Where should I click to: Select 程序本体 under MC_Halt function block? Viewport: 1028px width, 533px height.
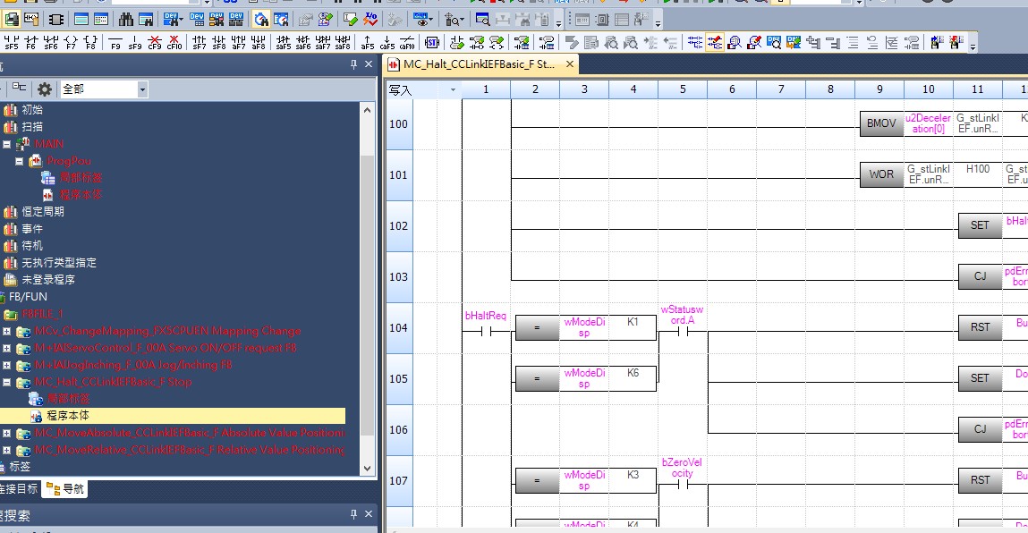[x=68, y=416]
